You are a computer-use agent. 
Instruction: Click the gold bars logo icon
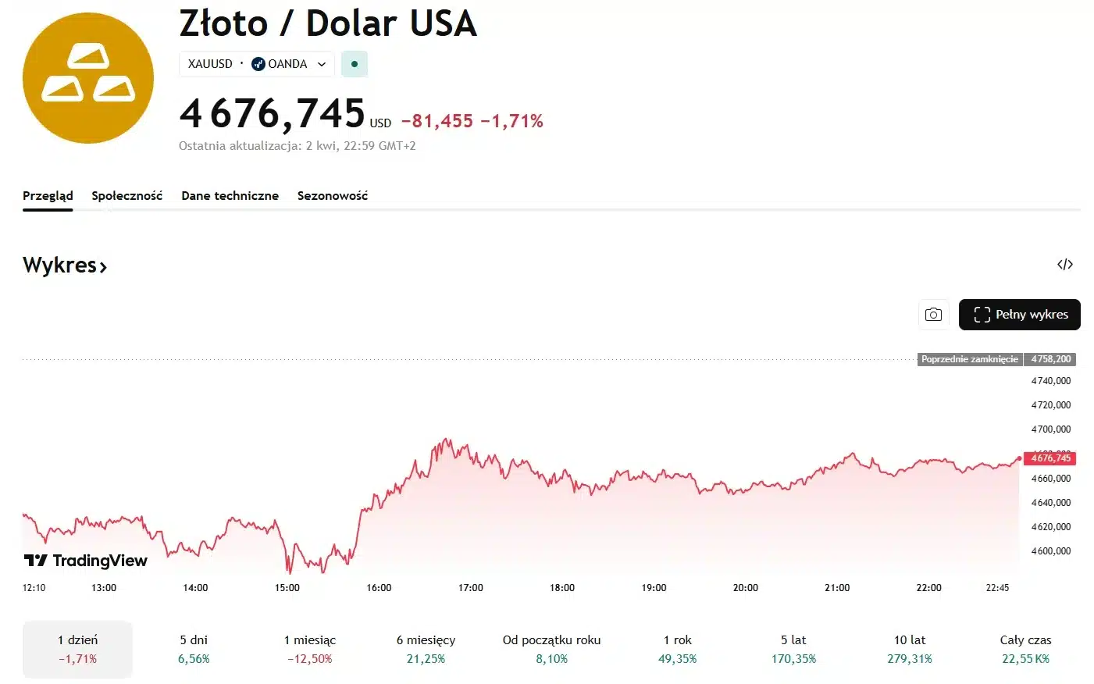coord(88,78)
